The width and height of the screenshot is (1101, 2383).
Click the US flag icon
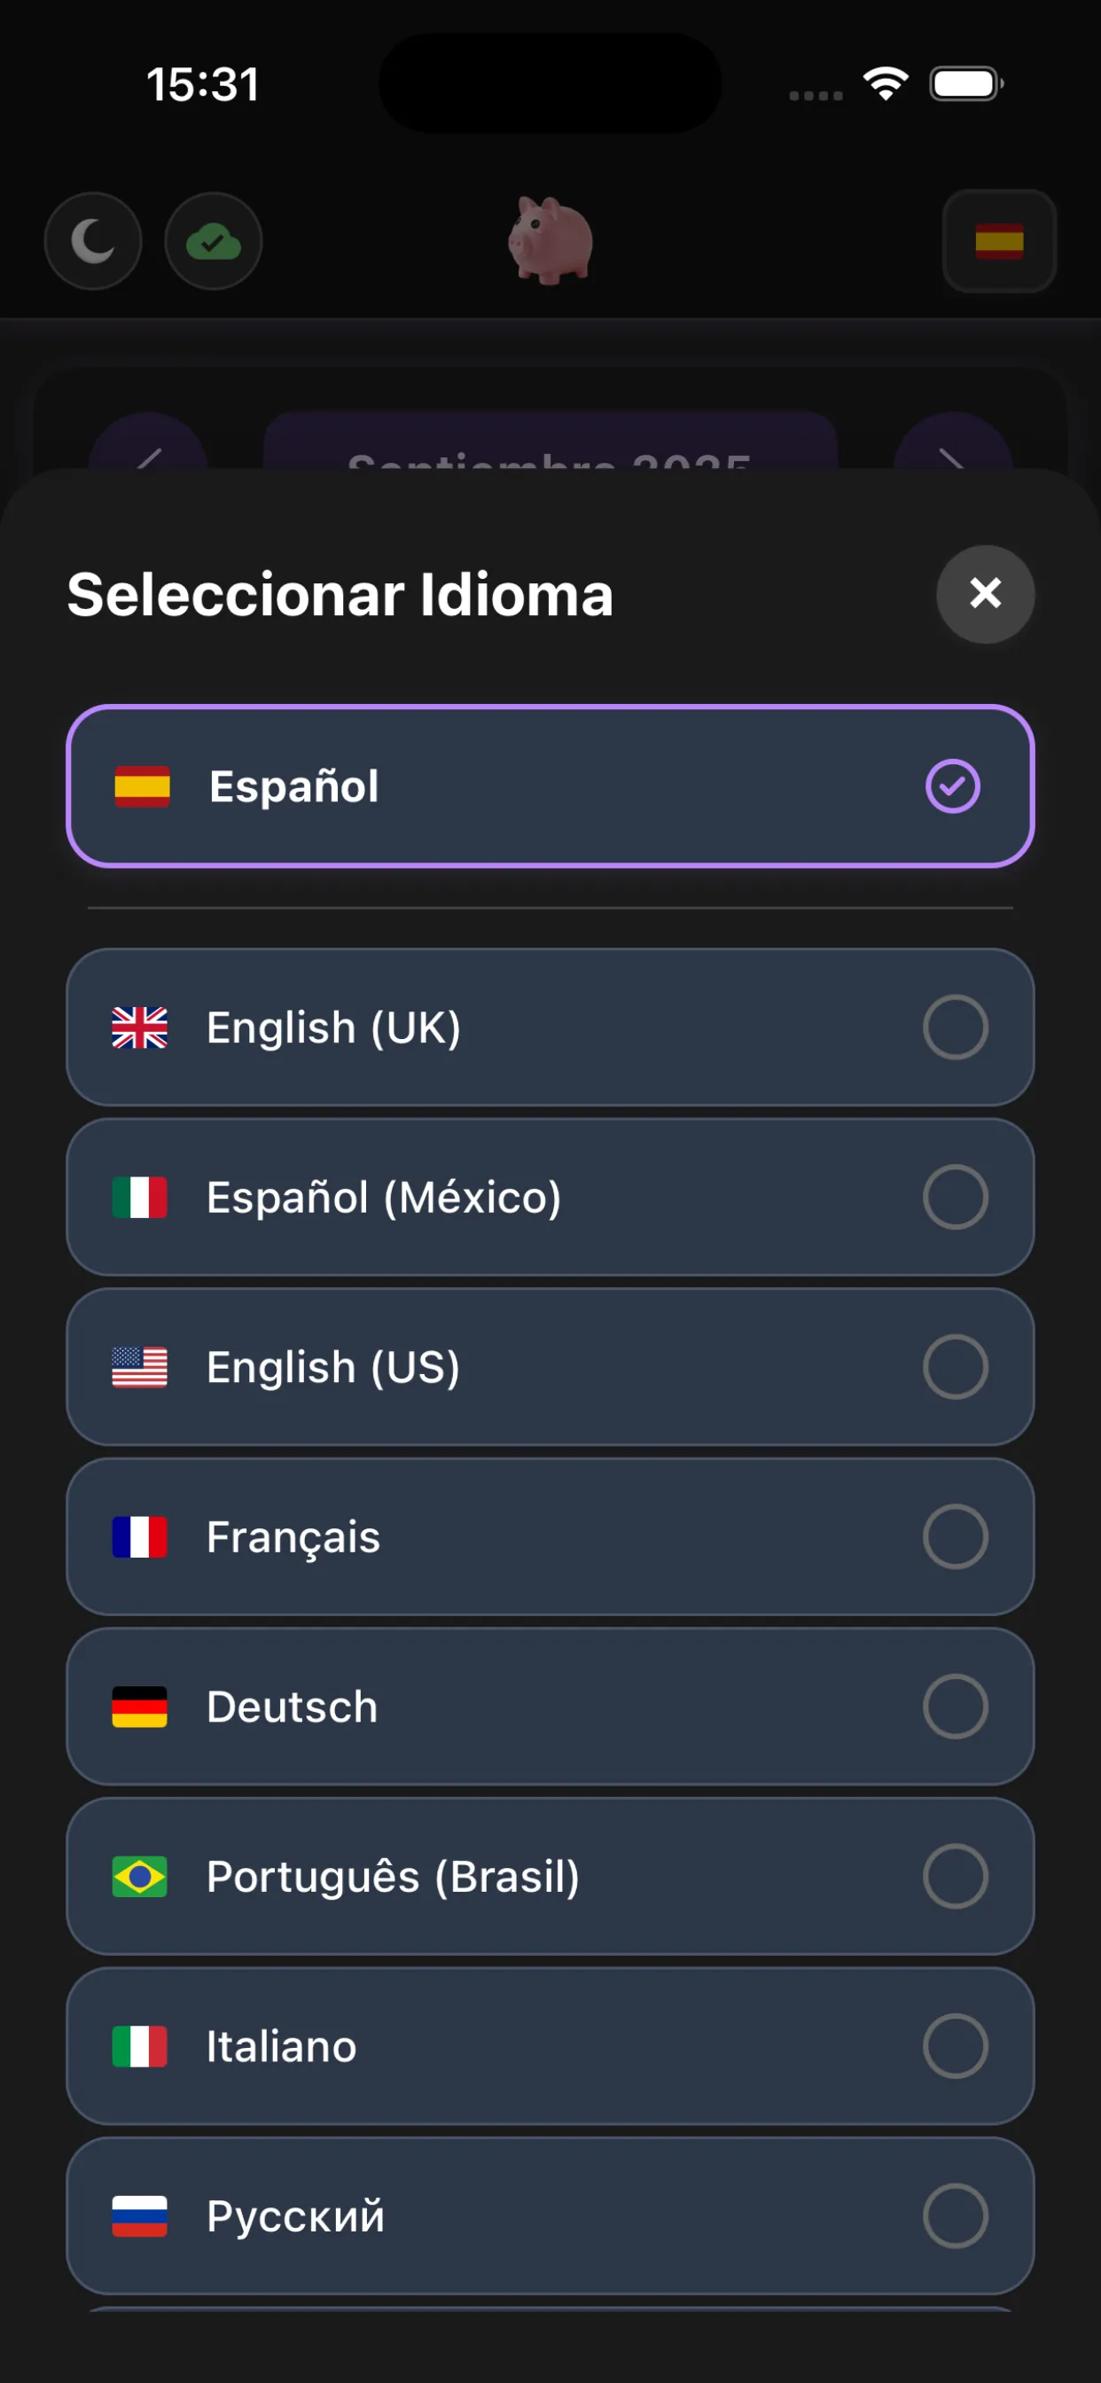tap(140, 1367)
